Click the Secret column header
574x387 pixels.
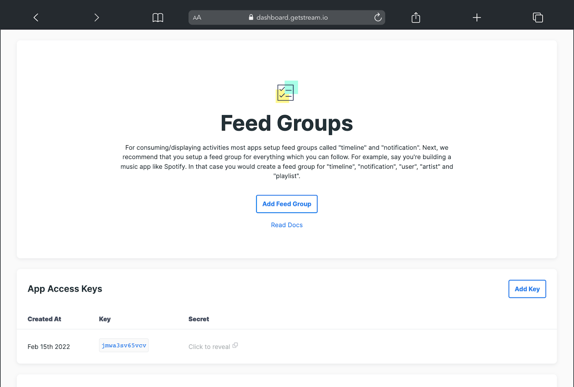(198, 319)
